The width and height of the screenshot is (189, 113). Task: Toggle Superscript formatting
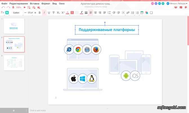tap(63, 13)
